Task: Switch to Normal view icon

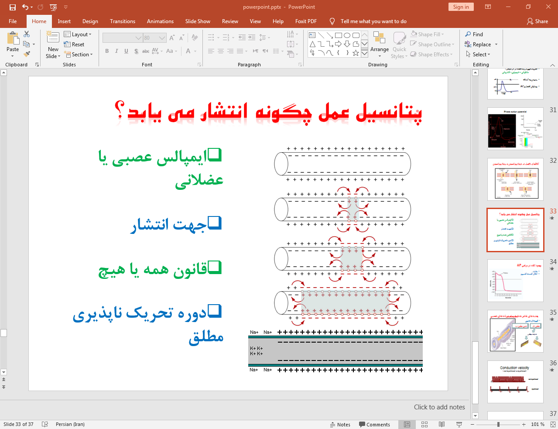Action: pyautogui.click(x=407, y=424)
